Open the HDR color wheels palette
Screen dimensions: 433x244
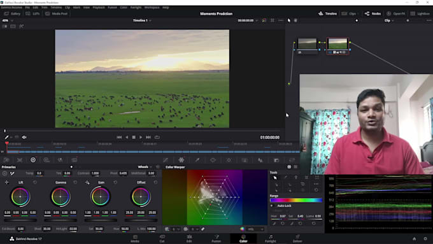click(46, 160)
